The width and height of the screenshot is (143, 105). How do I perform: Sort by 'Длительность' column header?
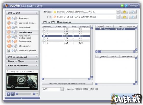pos(61,27)
